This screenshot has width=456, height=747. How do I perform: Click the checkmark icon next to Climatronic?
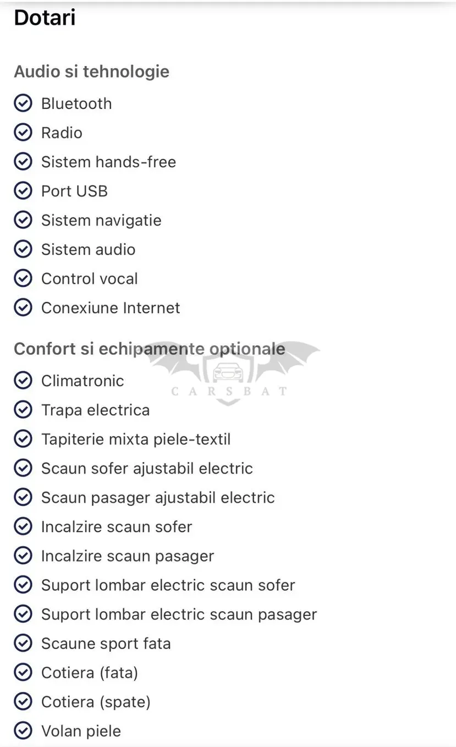tap(23, 381)
